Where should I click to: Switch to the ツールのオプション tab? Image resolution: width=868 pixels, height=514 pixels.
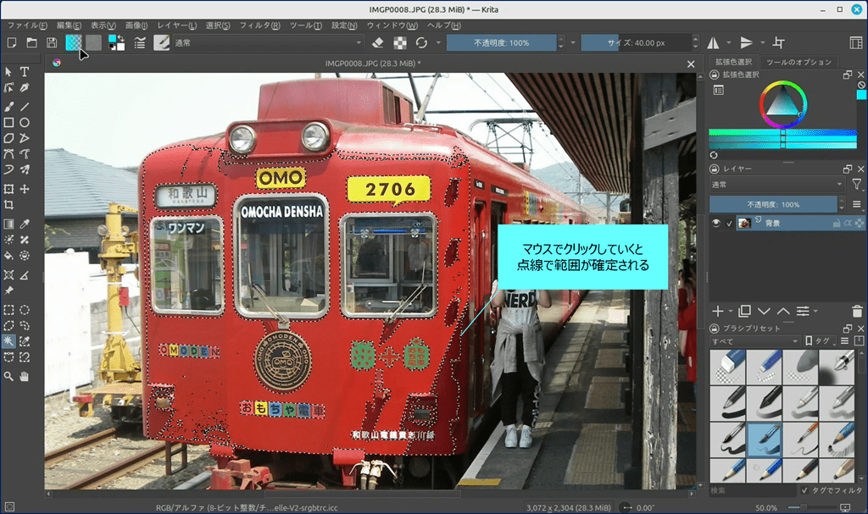point(799,62)
